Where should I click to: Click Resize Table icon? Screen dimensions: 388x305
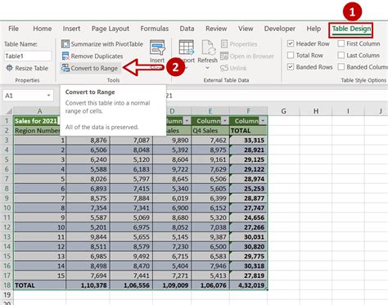point(9,68)
